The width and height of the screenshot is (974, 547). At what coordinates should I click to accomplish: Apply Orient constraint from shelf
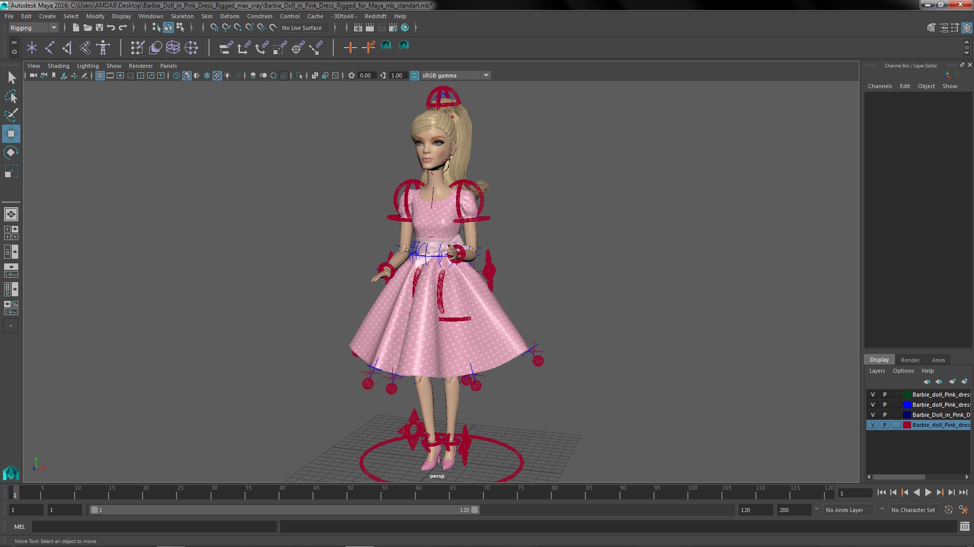[x=262, y=48]
